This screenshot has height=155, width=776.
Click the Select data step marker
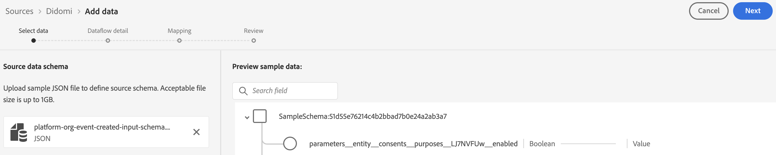pos(34,41)
